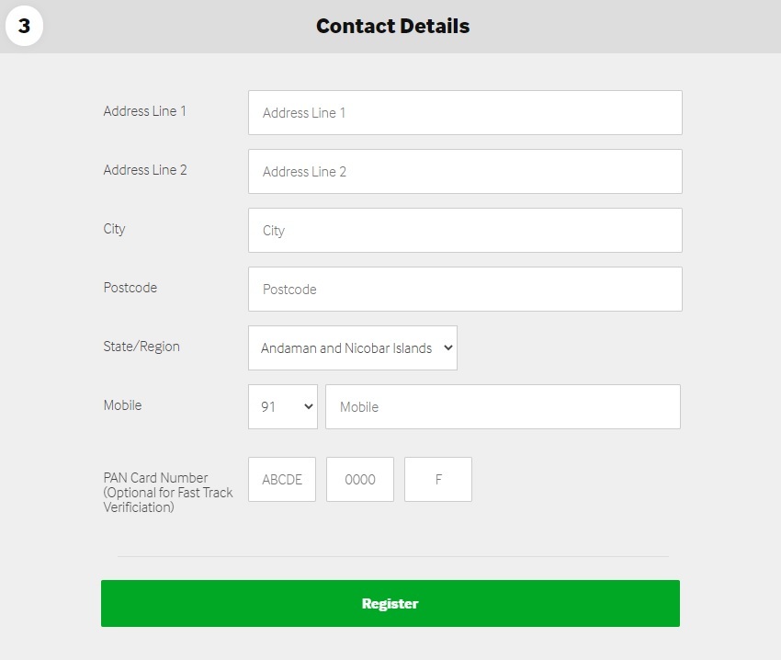This screenshot has width=781, height=660.
Task: Click the Address Line 1 label text
Action: [144, 110]
